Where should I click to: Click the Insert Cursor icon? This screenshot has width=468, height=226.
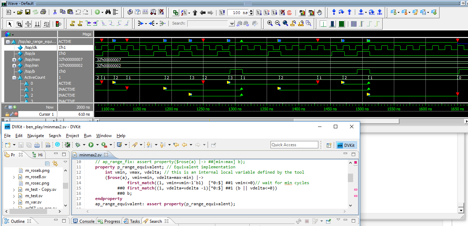pyautogui.click(x=72, y=24)
